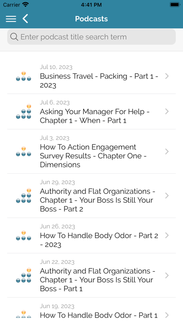The height and width of the screenshot is (325, 183).
Task: Open Authority and Flat Organizations Part 1
Action: point(91,276)
